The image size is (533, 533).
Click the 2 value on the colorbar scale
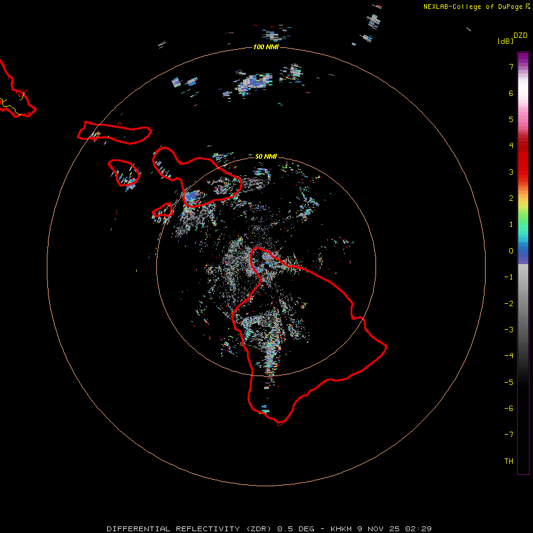tap(511, 198)
